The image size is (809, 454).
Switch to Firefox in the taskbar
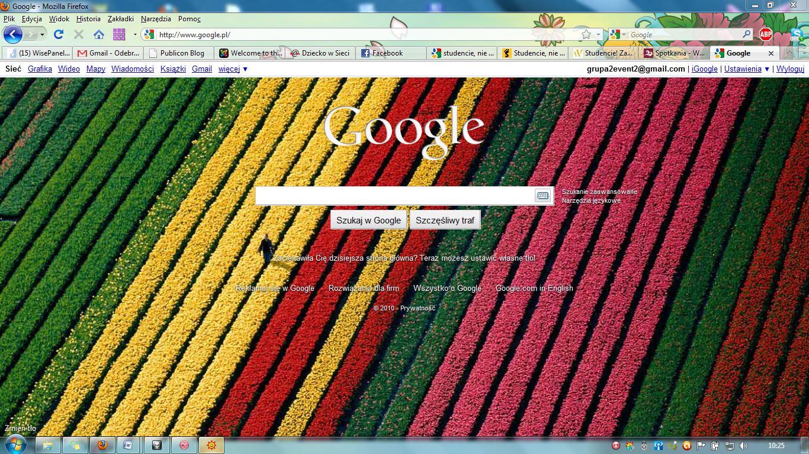[x=102, y=445]
